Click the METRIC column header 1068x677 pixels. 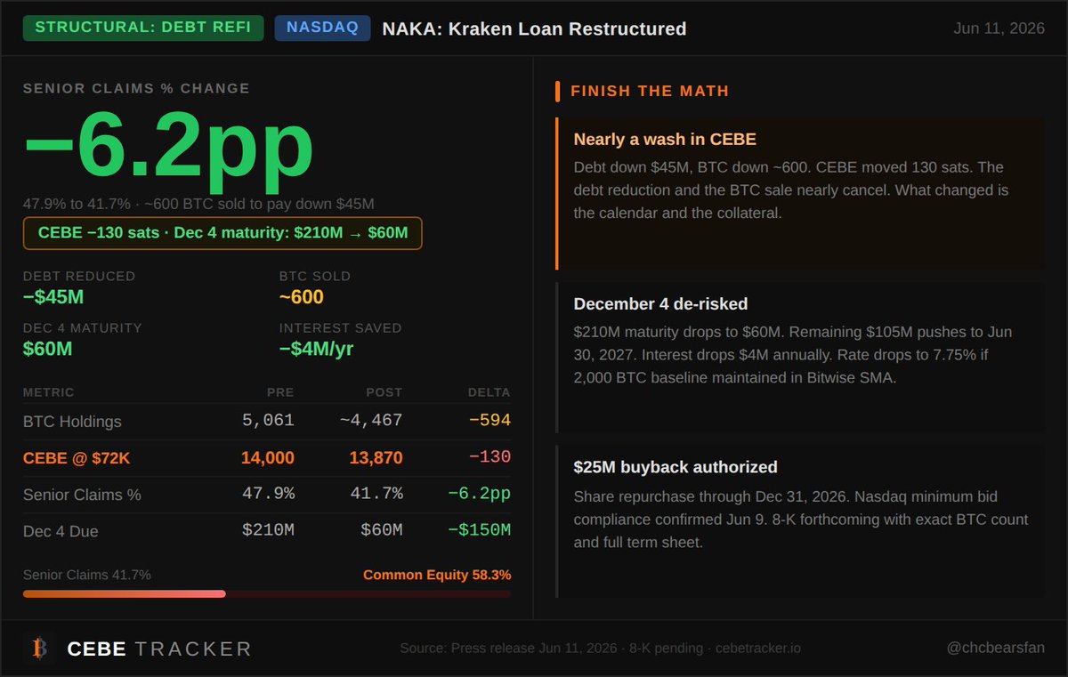click(49, 392)
